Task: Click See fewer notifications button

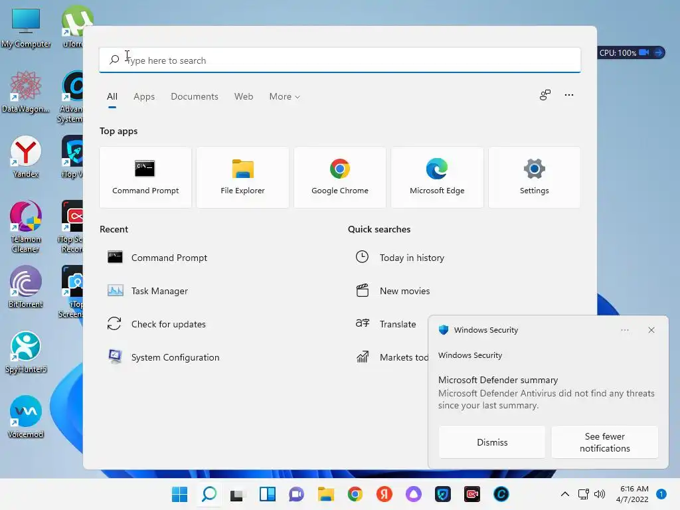Action: (x=604, y=442)
